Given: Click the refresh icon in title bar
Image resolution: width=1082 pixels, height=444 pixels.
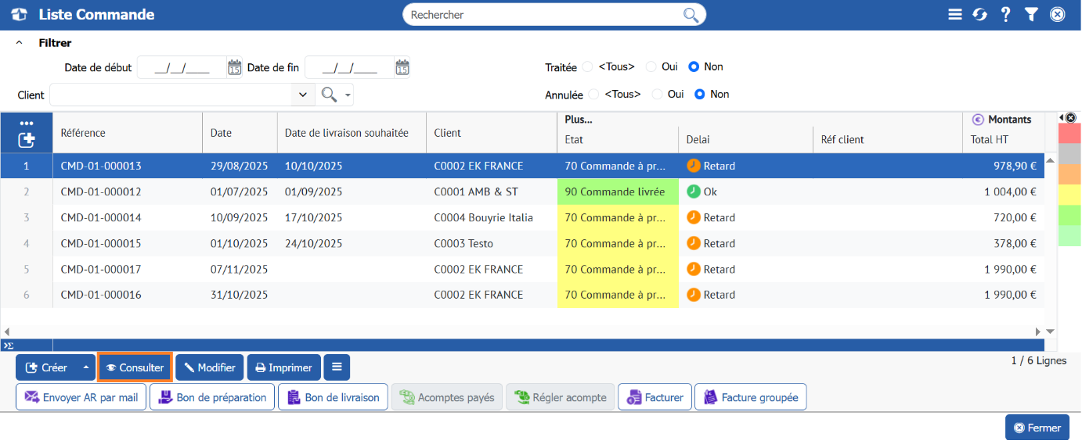Looking at the screenshot, I should (979, 15).
